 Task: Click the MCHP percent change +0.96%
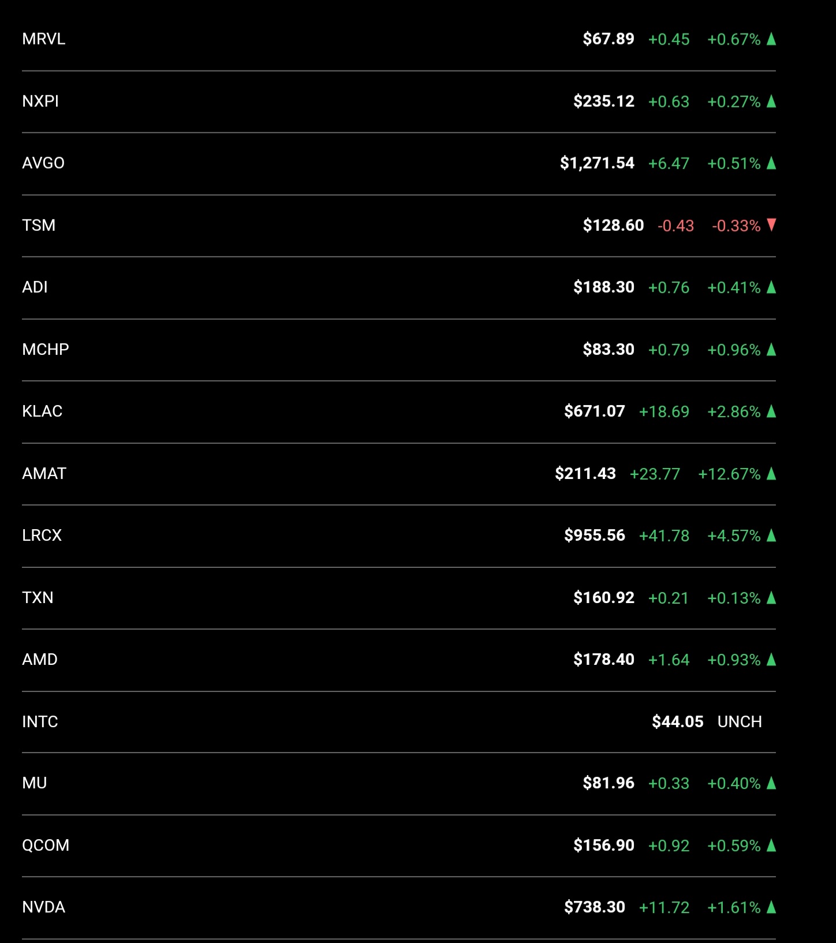(734, 350)
